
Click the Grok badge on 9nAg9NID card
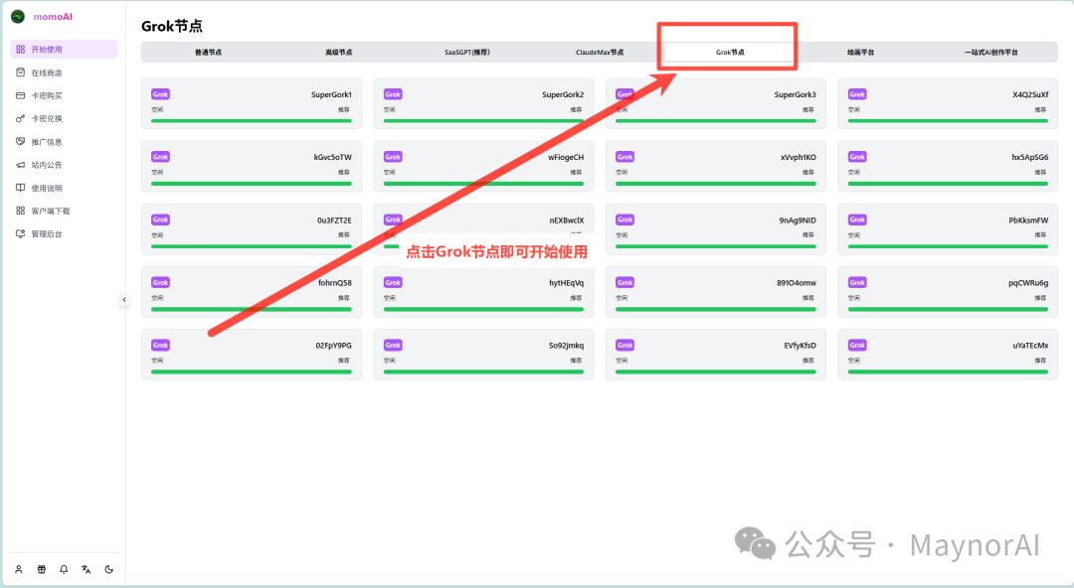[626, 220]
